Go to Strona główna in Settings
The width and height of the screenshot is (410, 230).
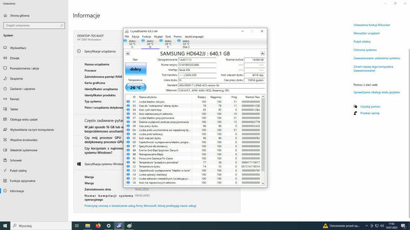[x=19, y=16]
